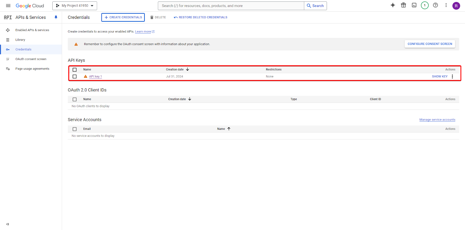Select all OAuth 2.0 Client IDs checkbox

75,99
